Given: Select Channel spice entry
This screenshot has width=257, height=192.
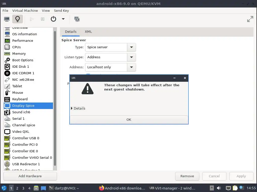Looking at the screenshot, I should click(28, 125).
